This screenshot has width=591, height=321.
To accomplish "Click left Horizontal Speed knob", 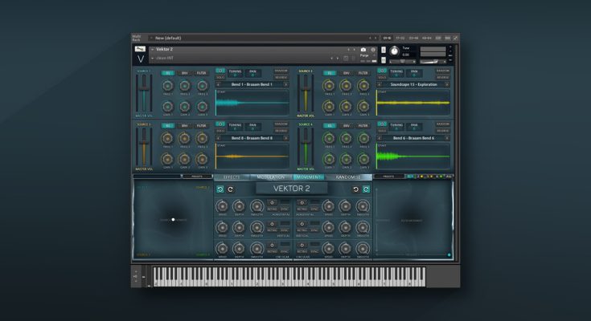I will (x=222, y=206).
